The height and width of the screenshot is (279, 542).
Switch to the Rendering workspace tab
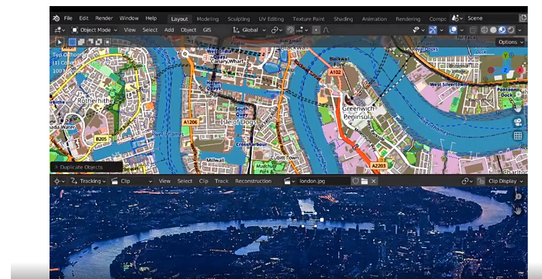coord(408,19)
